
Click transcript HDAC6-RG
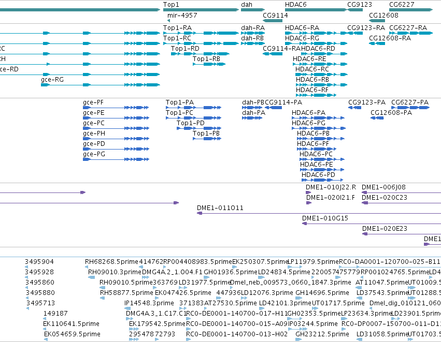pyautogui.click(x=316, y=43)
